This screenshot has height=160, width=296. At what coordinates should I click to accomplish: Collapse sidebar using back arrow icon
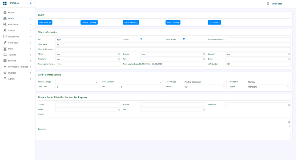31,3
